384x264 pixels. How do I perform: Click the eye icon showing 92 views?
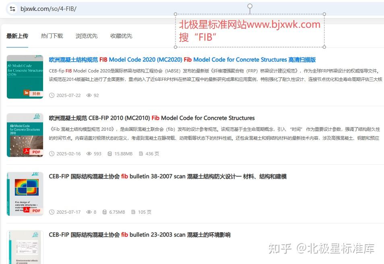point(89,95)
